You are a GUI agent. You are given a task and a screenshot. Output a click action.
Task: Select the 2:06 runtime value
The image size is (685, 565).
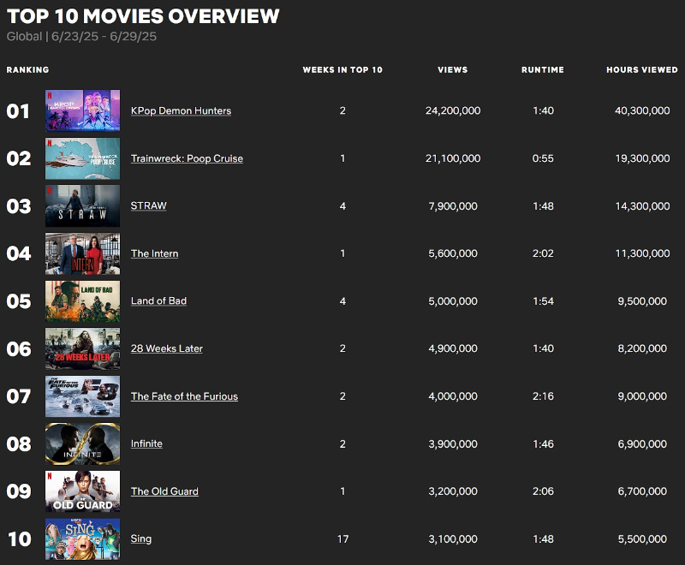coord(543,491)
